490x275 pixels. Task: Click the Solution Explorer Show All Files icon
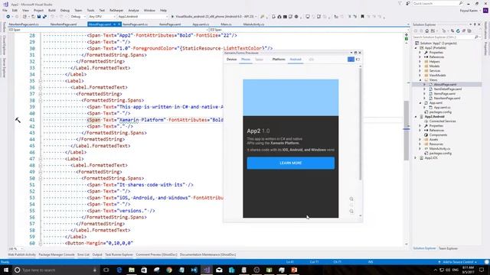[469, 31]
